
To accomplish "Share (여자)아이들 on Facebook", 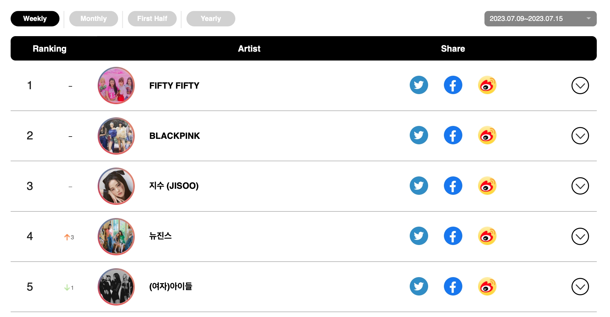I will pos(453,286).
